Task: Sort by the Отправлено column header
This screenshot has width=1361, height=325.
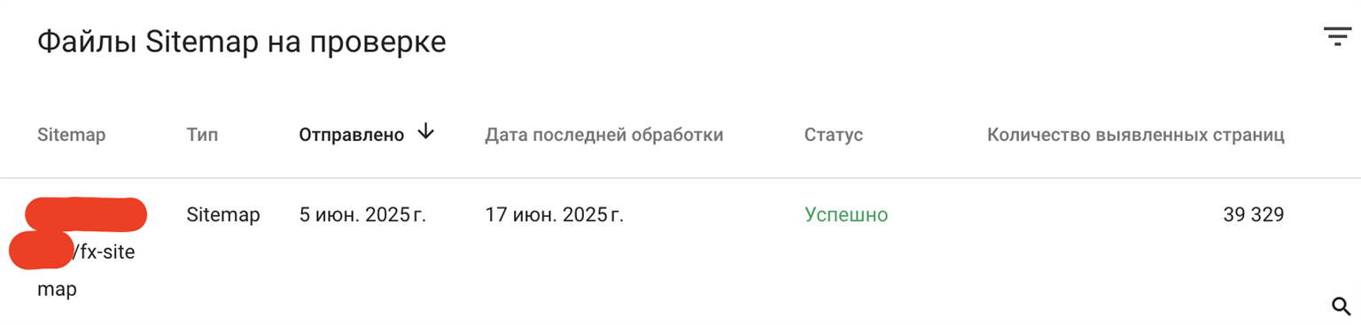Action: (x=352, y=135)
